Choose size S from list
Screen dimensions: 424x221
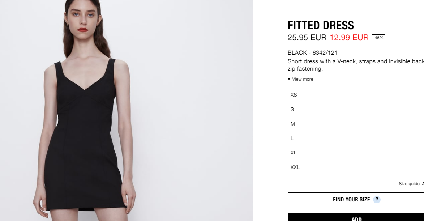pyautogui.click(x=356, y=109)
